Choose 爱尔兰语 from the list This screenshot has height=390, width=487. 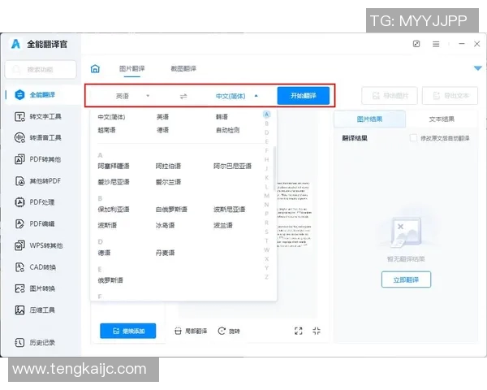click(x=168, y=182)
